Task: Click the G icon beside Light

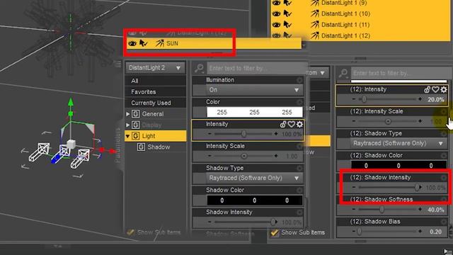Action: (x=135, y=136)
